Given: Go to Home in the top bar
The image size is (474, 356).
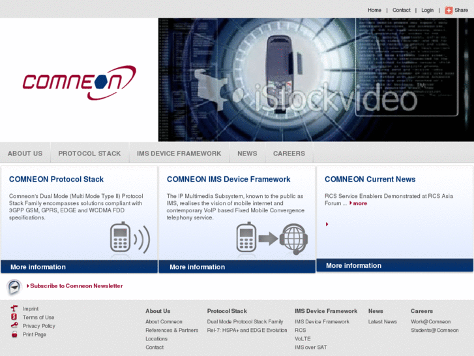Looking at the screenshot, I should click(x=374, y=10).
